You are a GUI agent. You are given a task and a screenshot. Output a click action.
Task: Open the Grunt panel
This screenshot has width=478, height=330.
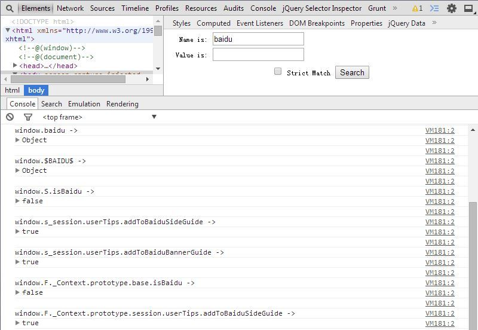(x=377, y=8)
